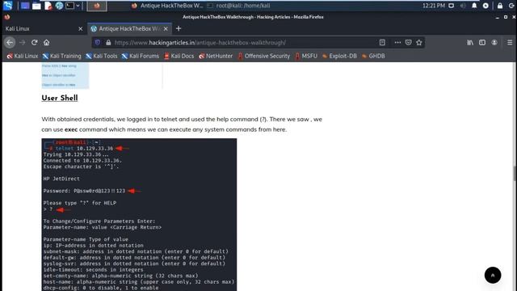Open page actions three-dot menu
The height and width of the screenshot is (291, 517).
point(397,43)
